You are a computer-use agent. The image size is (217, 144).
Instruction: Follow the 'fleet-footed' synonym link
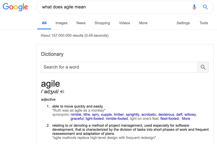coord(170,119)
